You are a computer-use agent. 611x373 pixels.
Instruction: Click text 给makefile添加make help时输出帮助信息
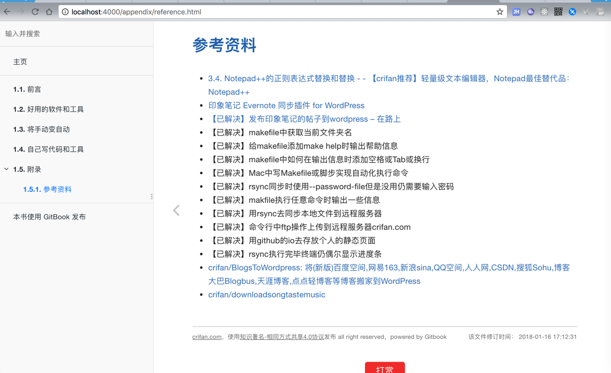point(323,146)
